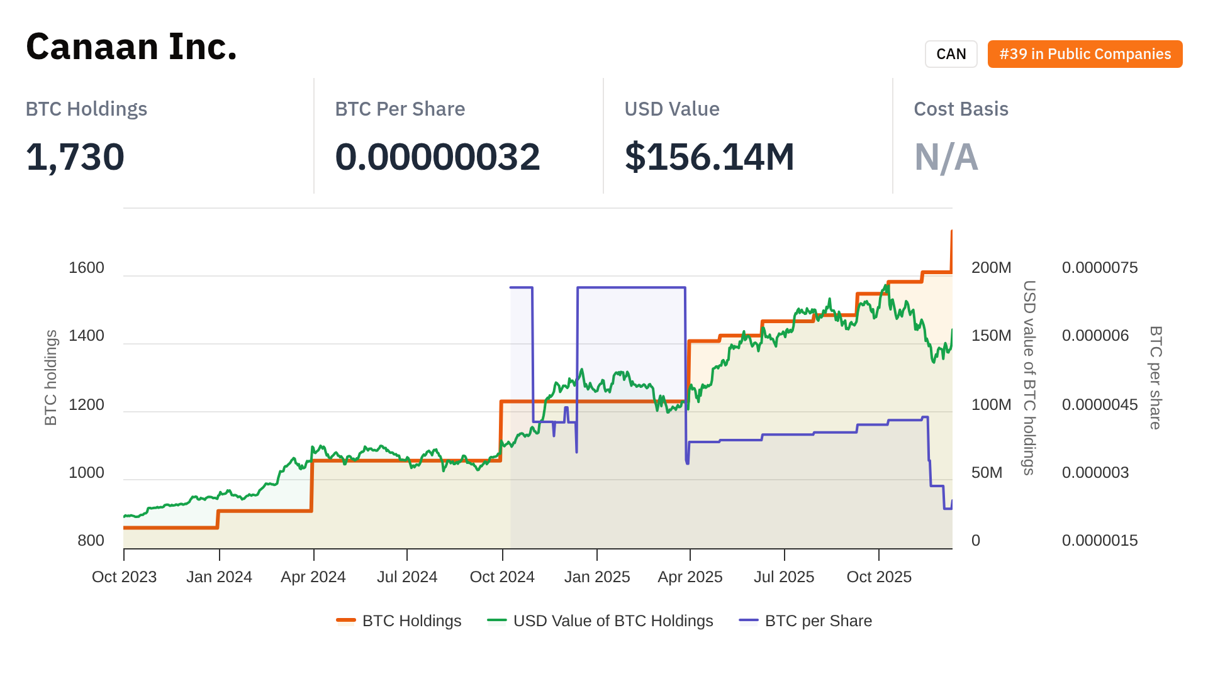The image size is (1208, 679).
Task: Click the Apr 2025 x-axis tick label
Action: pos(690,577)
